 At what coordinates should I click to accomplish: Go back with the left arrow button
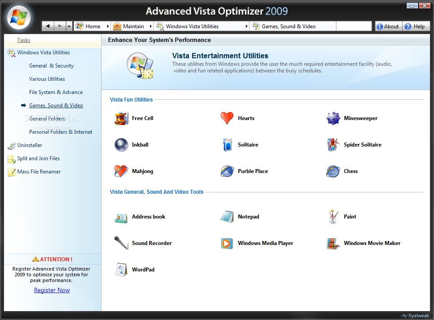(x=48, y=26)
